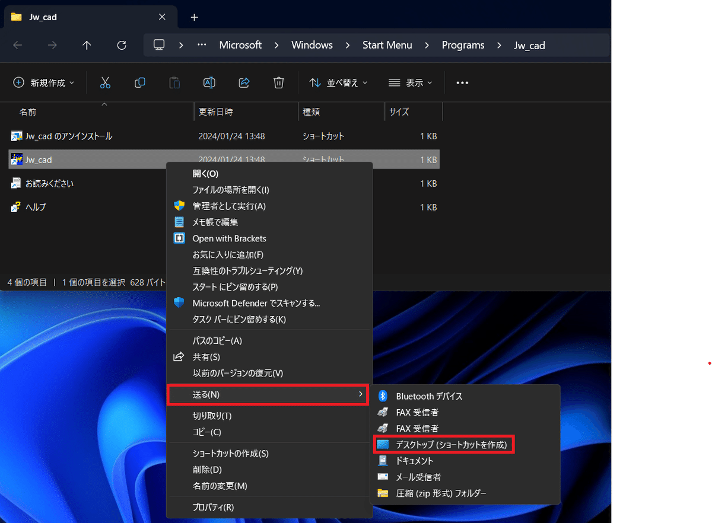This screenshot has width=712, height=523.
Task: Click the Brackets icon in context menu
Action: 179,238
